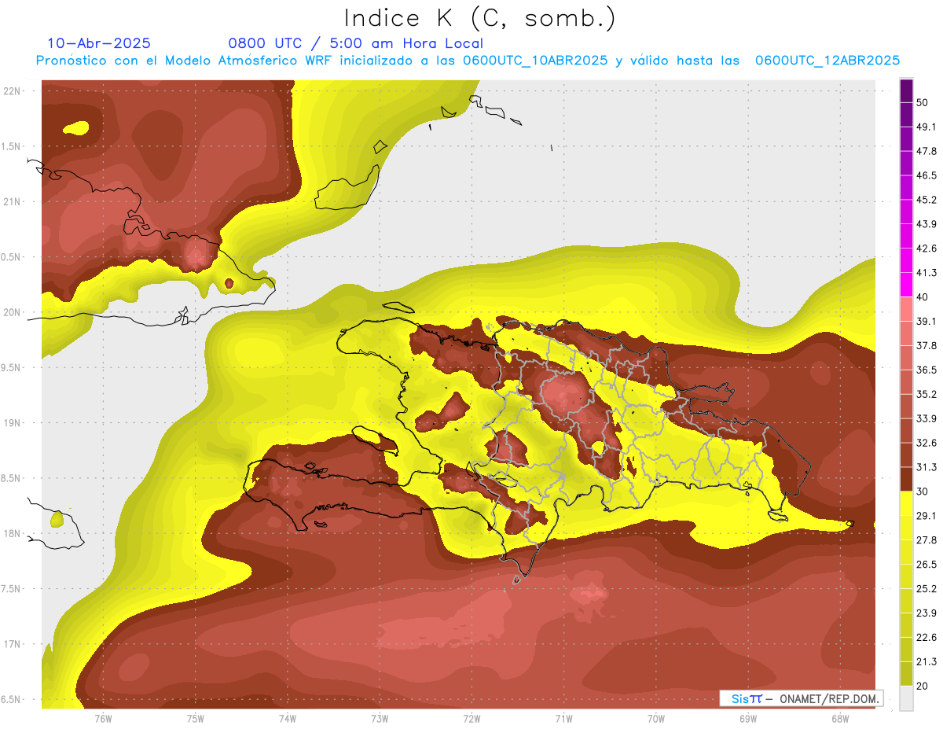Click the longitude axis label "76W"
Image resolution: width=943 pixels, height=729 pixels.
pos(103,720)
